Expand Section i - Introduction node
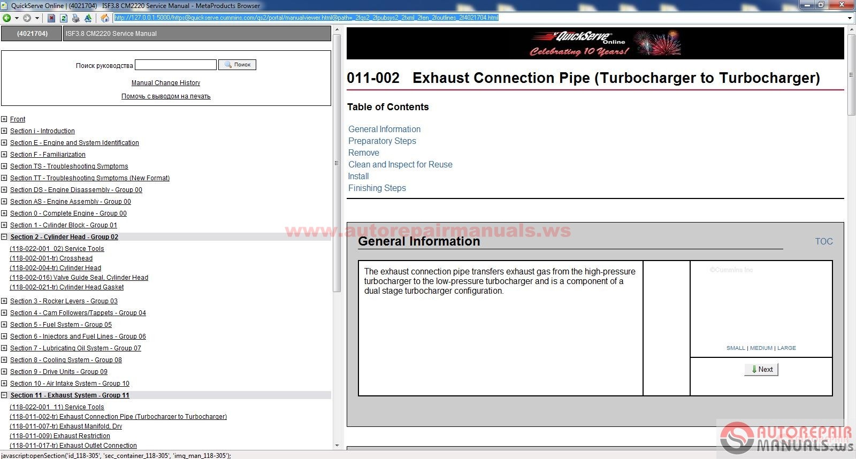The image size is (856, 459). coord(4,131)
